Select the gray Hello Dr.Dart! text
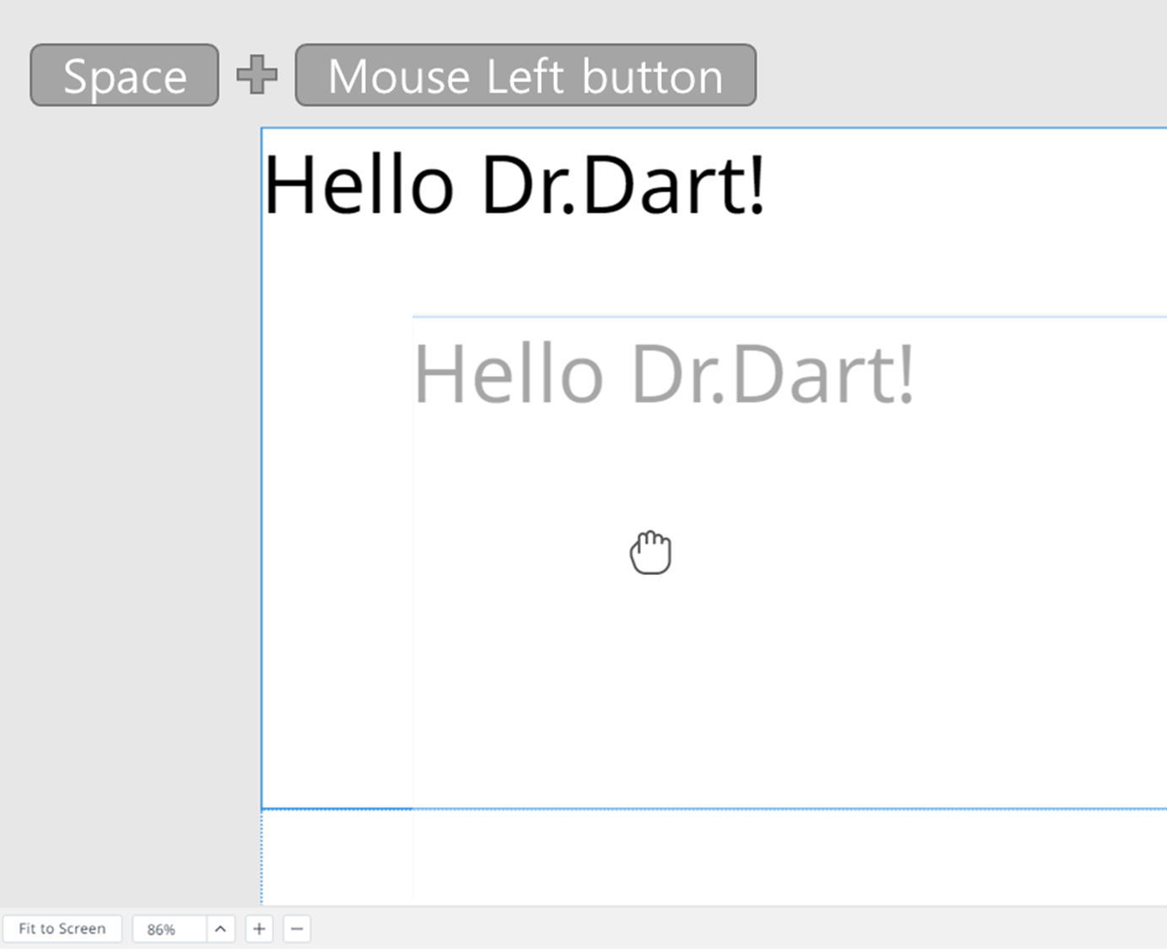 click(x=664, y=373)
